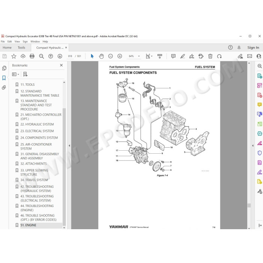Viewport: 263px width, 263px height.
Task: Go to next page arrow
Action: click(x=60, y=56)
